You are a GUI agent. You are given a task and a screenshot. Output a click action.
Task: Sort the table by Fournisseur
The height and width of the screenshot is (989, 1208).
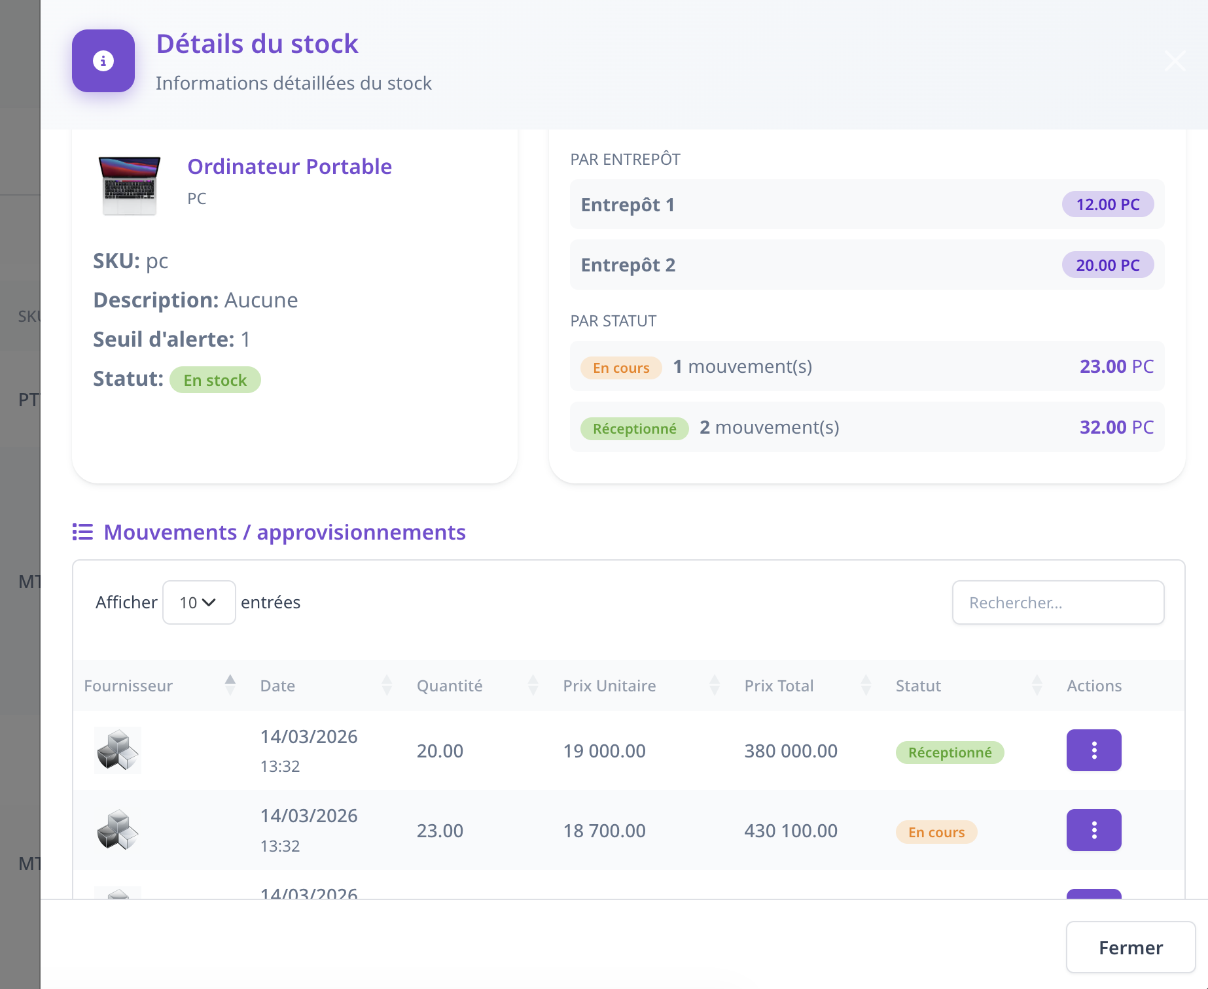click(160, 685)
